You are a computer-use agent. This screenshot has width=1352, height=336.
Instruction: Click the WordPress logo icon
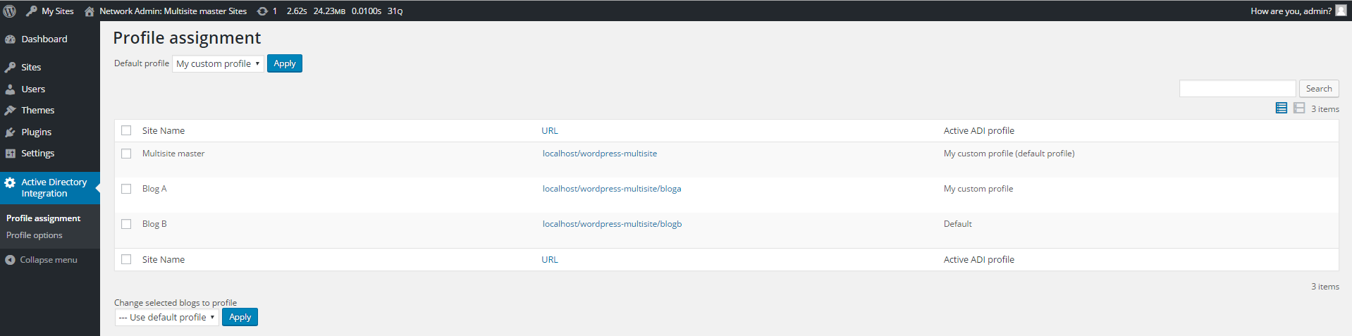10,11
